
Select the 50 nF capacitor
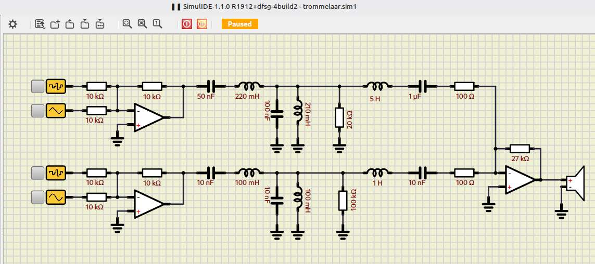(211, 86)
